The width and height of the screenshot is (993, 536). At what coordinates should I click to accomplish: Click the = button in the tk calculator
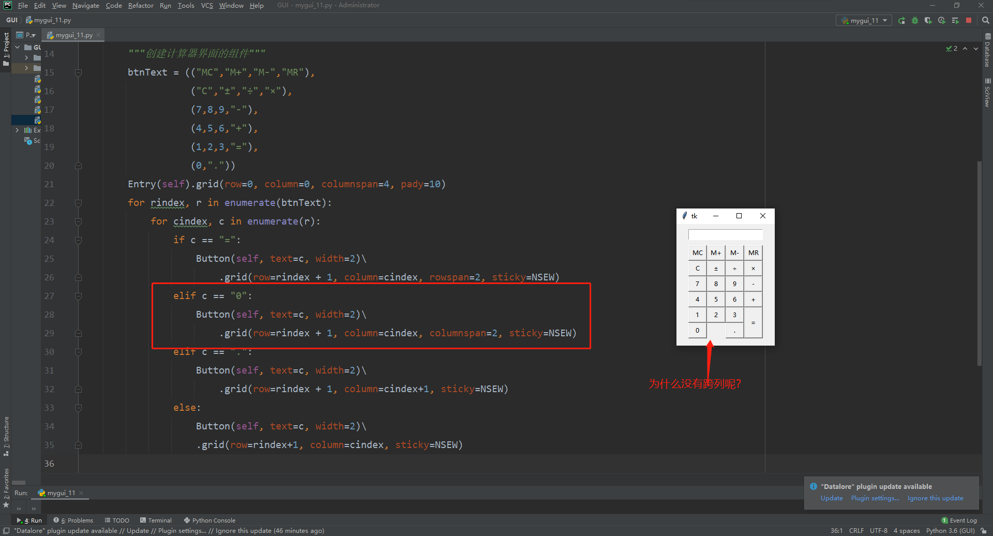(753, 323)
